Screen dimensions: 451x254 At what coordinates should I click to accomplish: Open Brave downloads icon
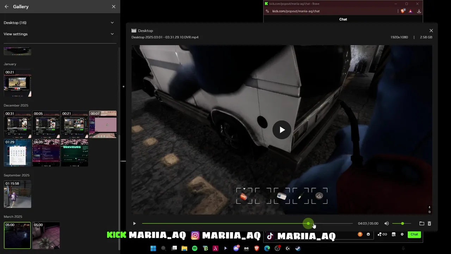tap(419, 11)
